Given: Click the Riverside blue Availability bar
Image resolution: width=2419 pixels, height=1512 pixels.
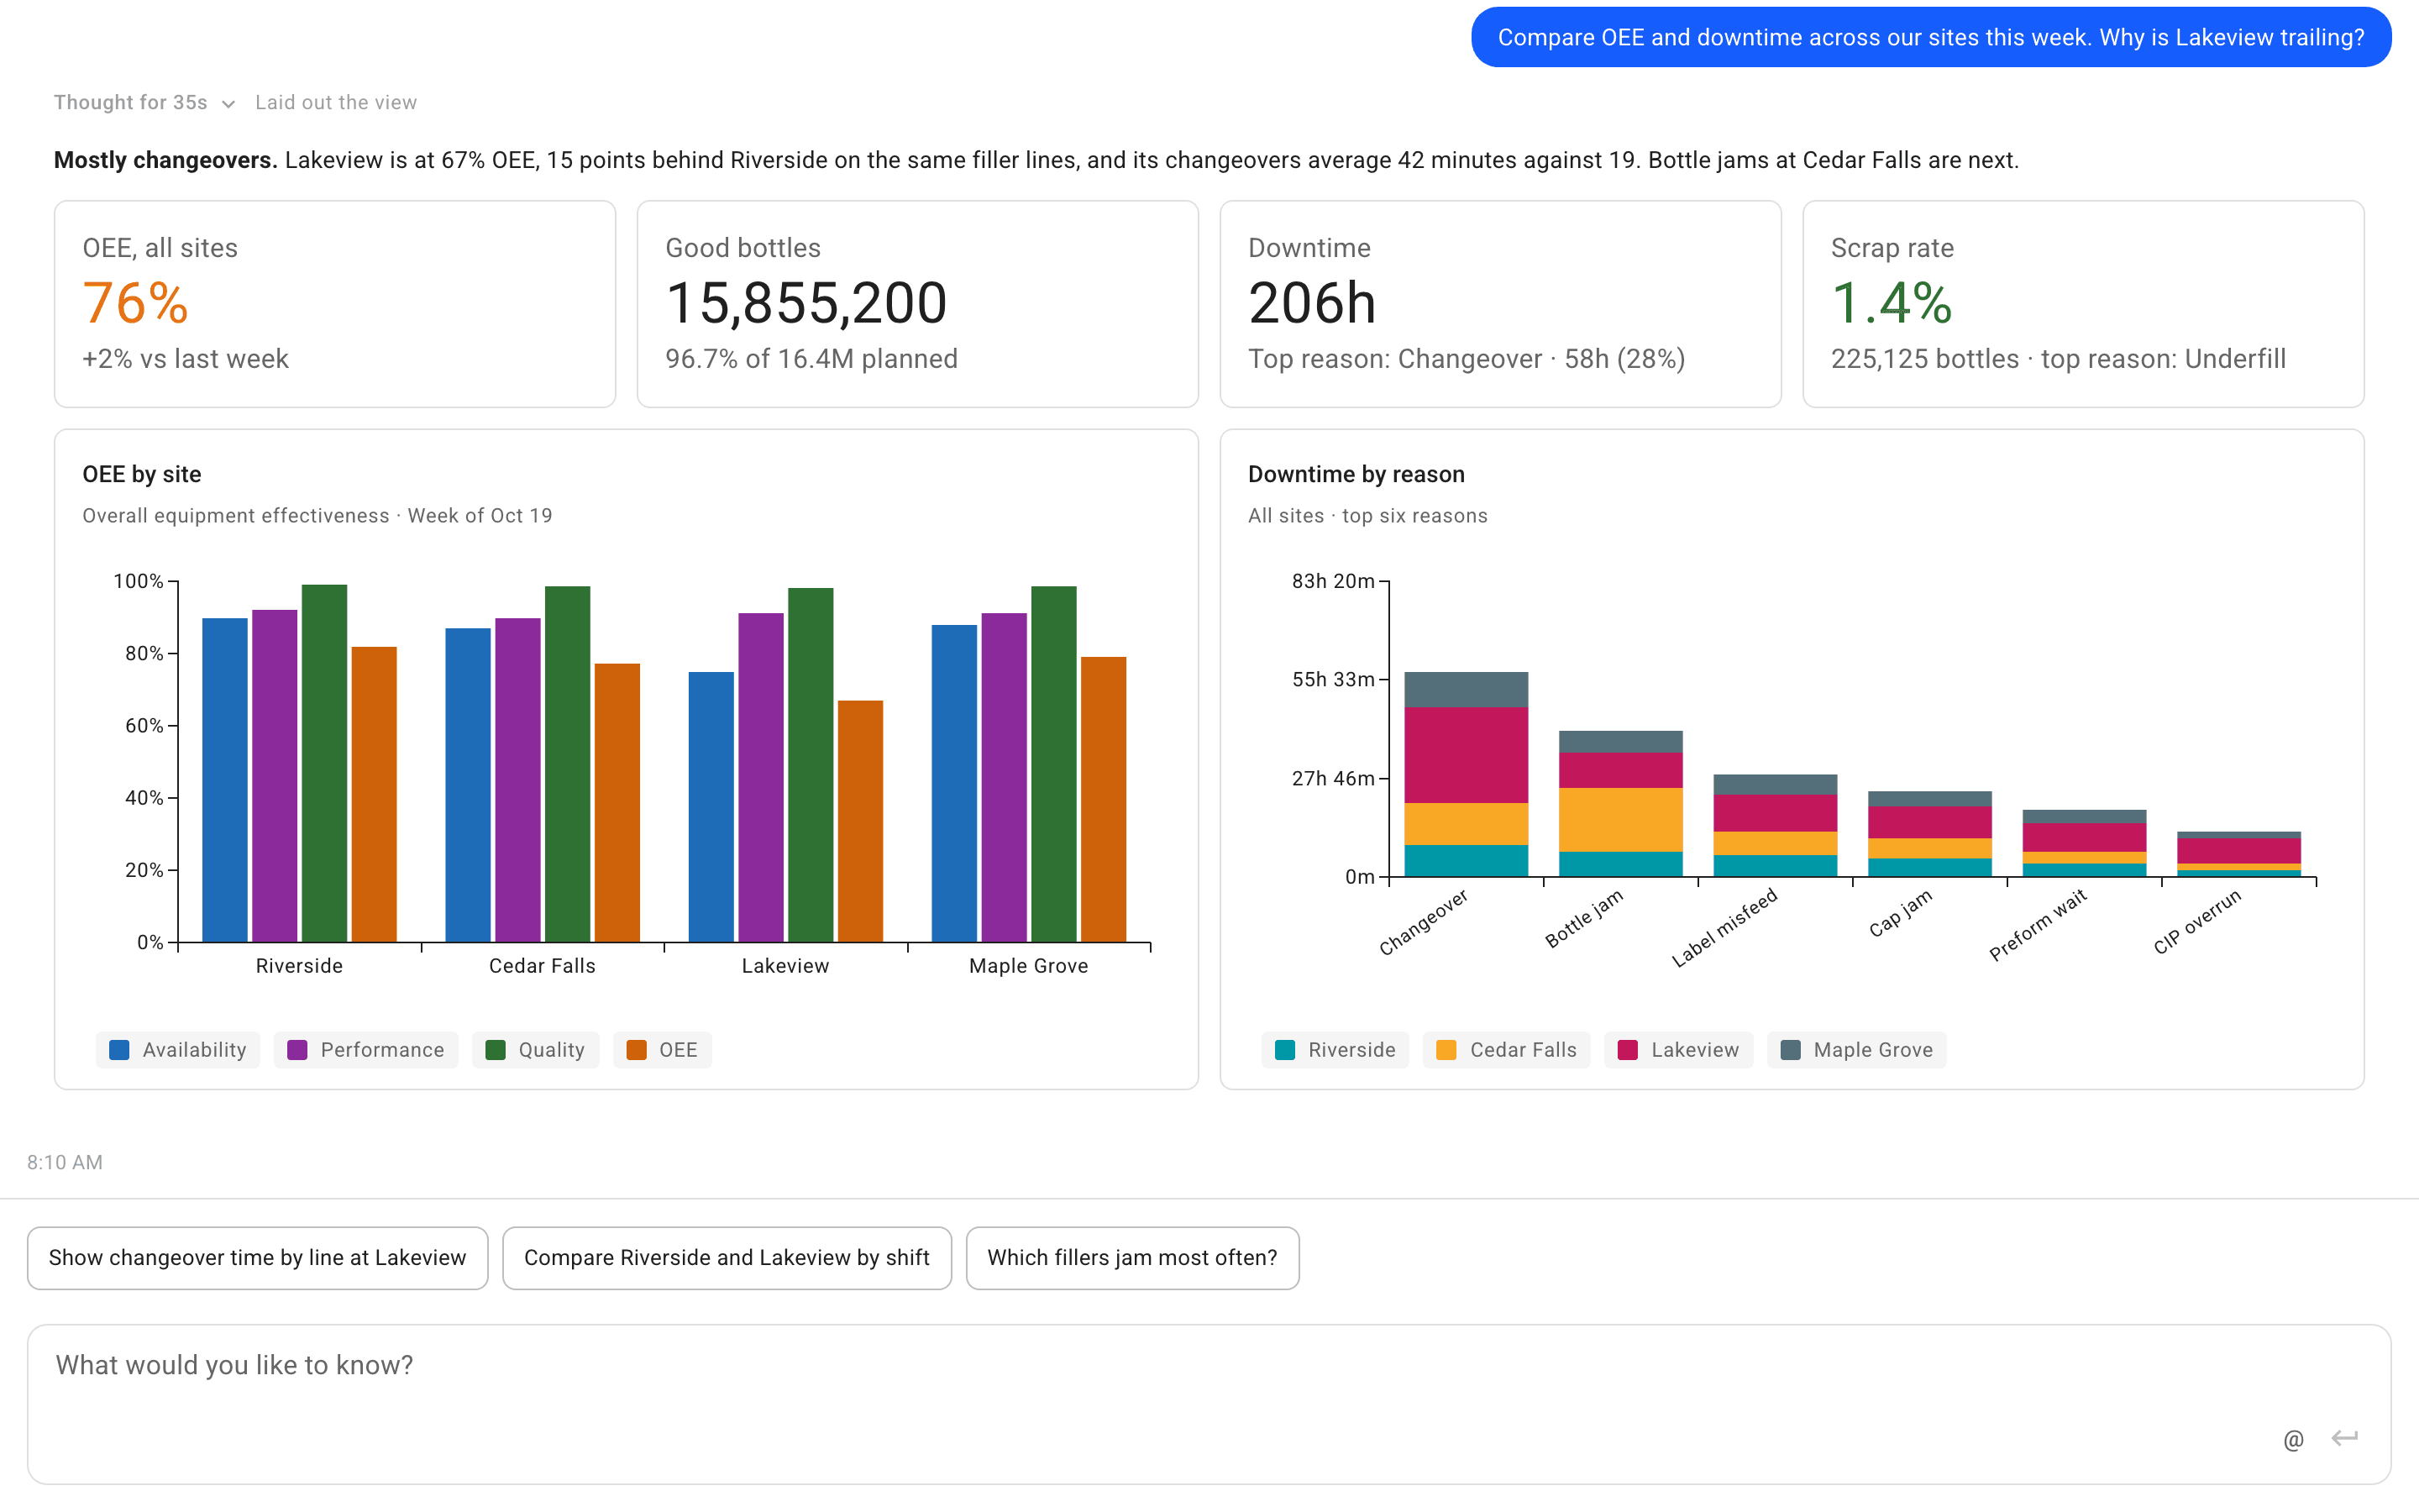Looking at the screenshot, I should click(225, 780).
